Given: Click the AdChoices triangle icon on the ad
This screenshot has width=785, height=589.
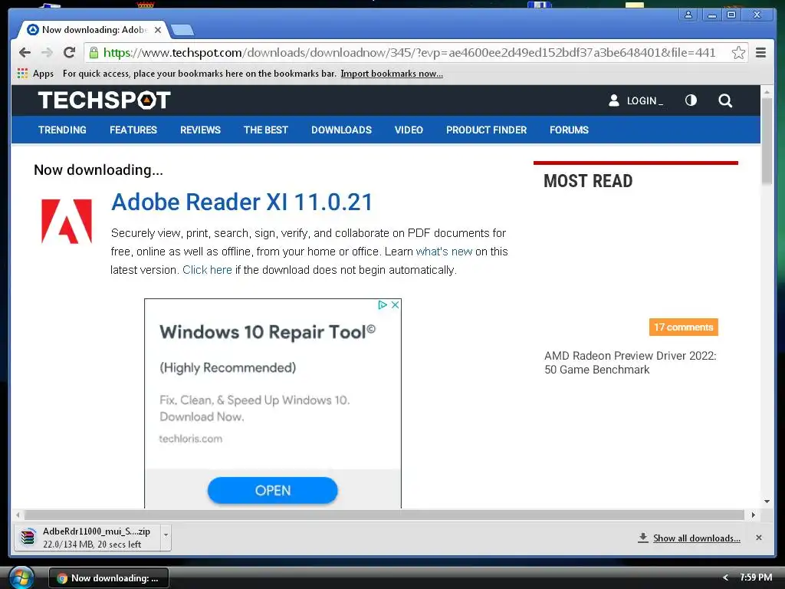Looking at the screenshot, I should [383, 304].
